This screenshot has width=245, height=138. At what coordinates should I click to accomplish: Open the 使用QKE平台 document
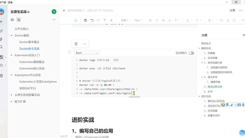[28, 88]
